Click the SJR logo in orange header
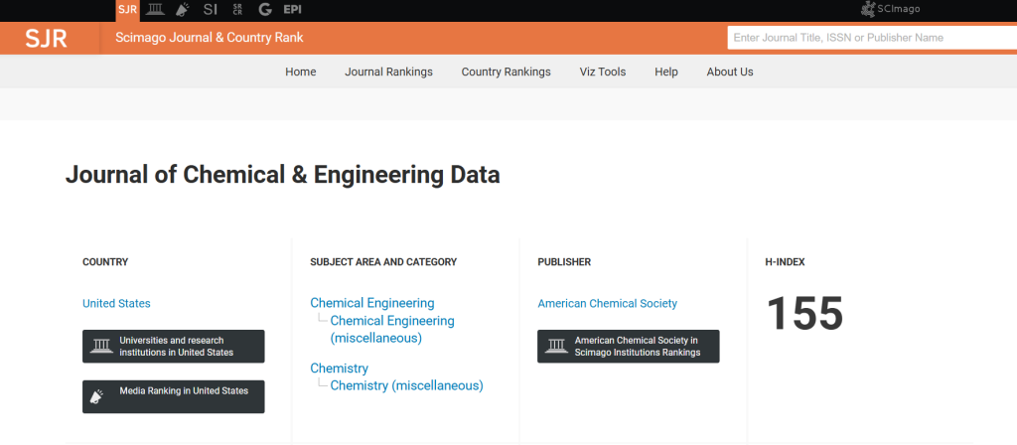Image resolution: width=1017 pixels, height=445 pixels. (46, 39)
